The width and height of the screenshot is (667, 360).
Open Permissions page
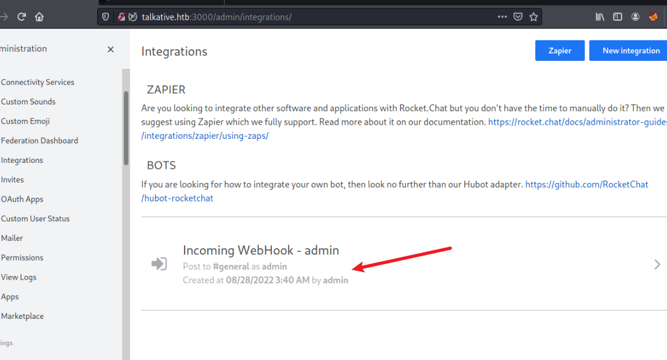click(22, 258)
